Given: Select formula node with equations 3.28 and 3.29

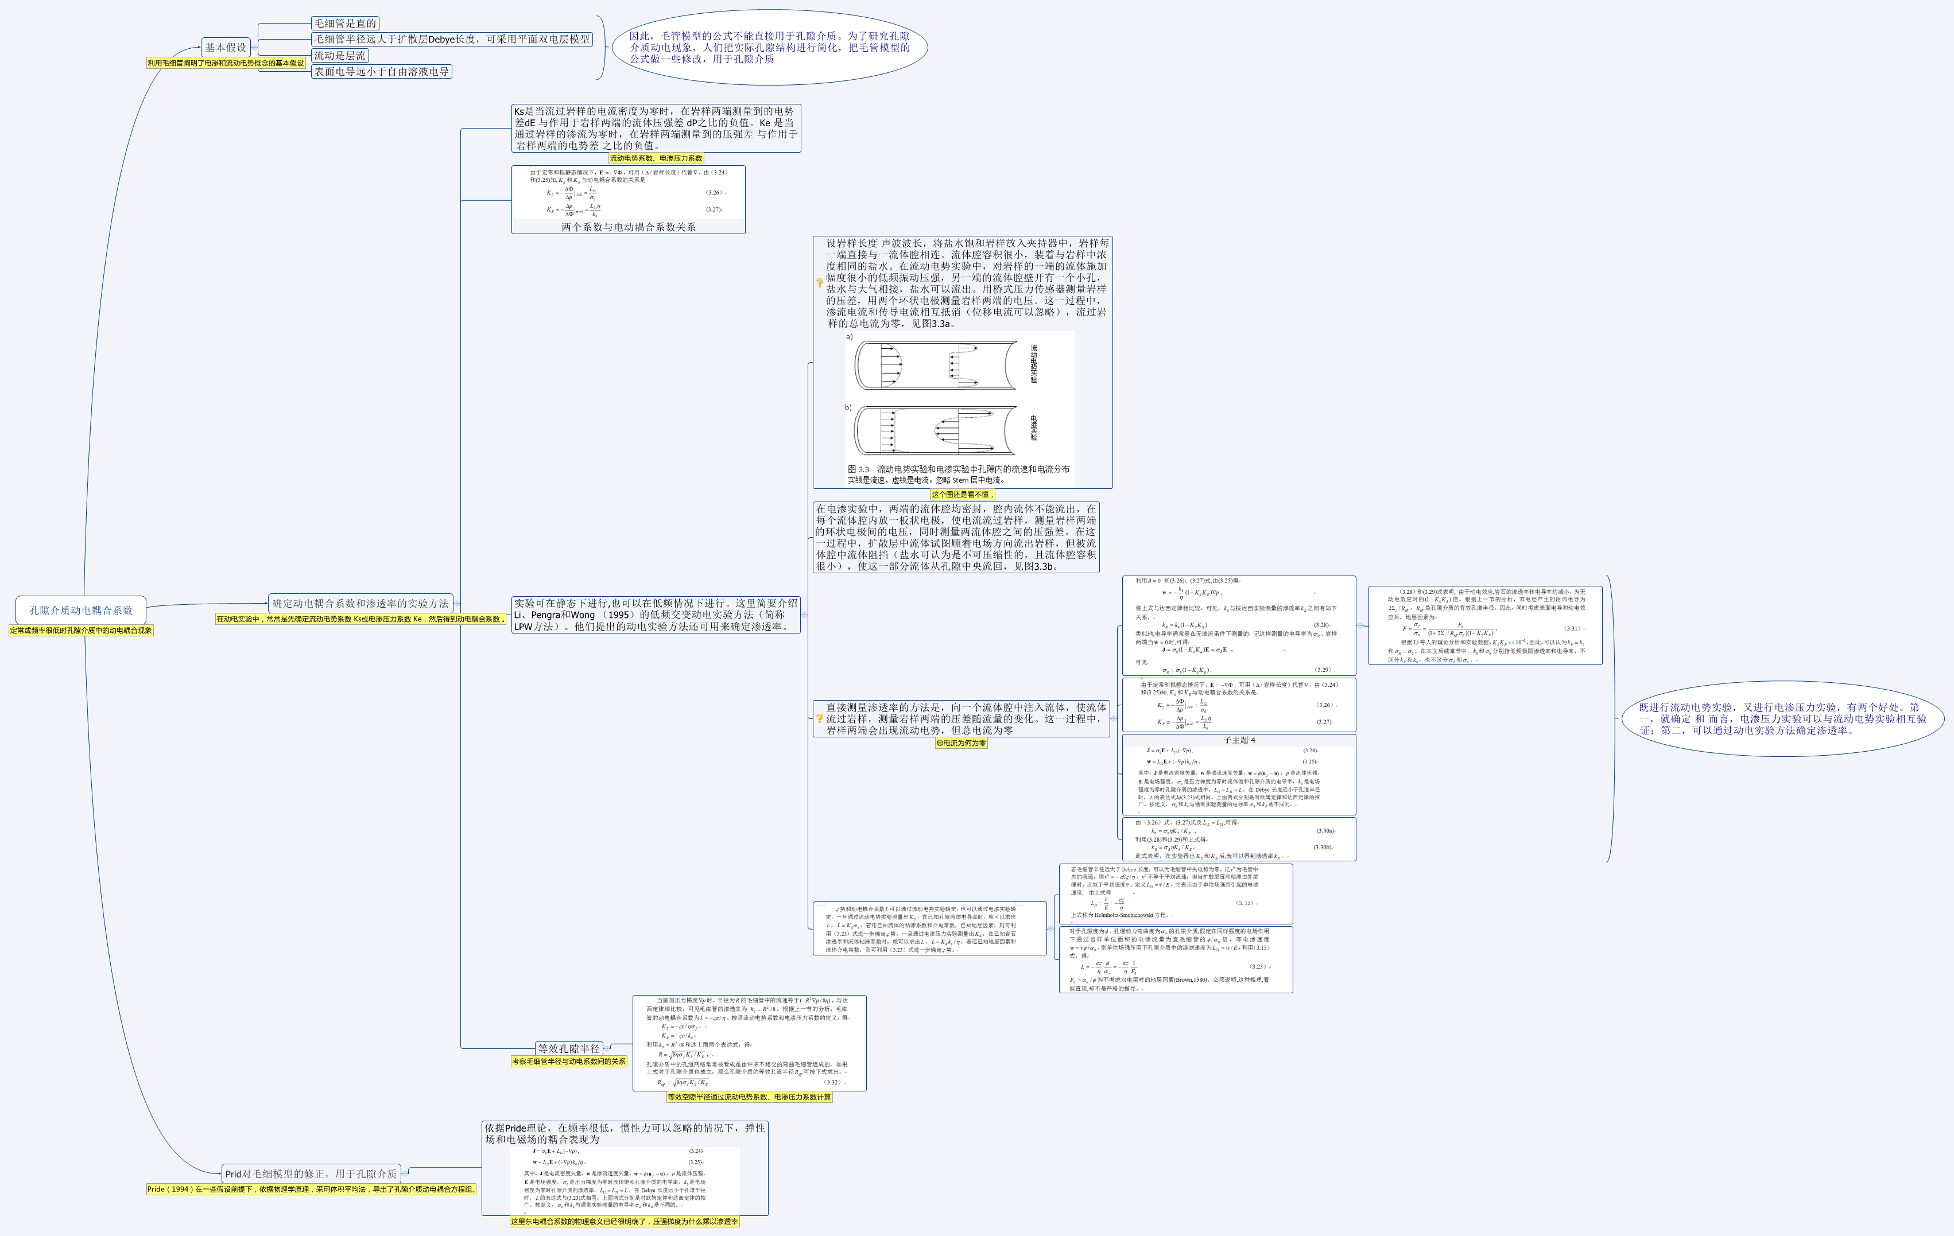Looking at the screenshot, I should [x=1239, y=625].
